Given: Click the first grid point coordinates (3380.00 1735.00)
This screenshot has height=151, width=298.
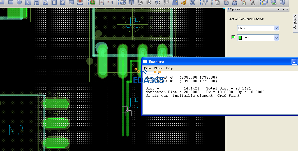Looking at the screenshot, I should 198,77.
